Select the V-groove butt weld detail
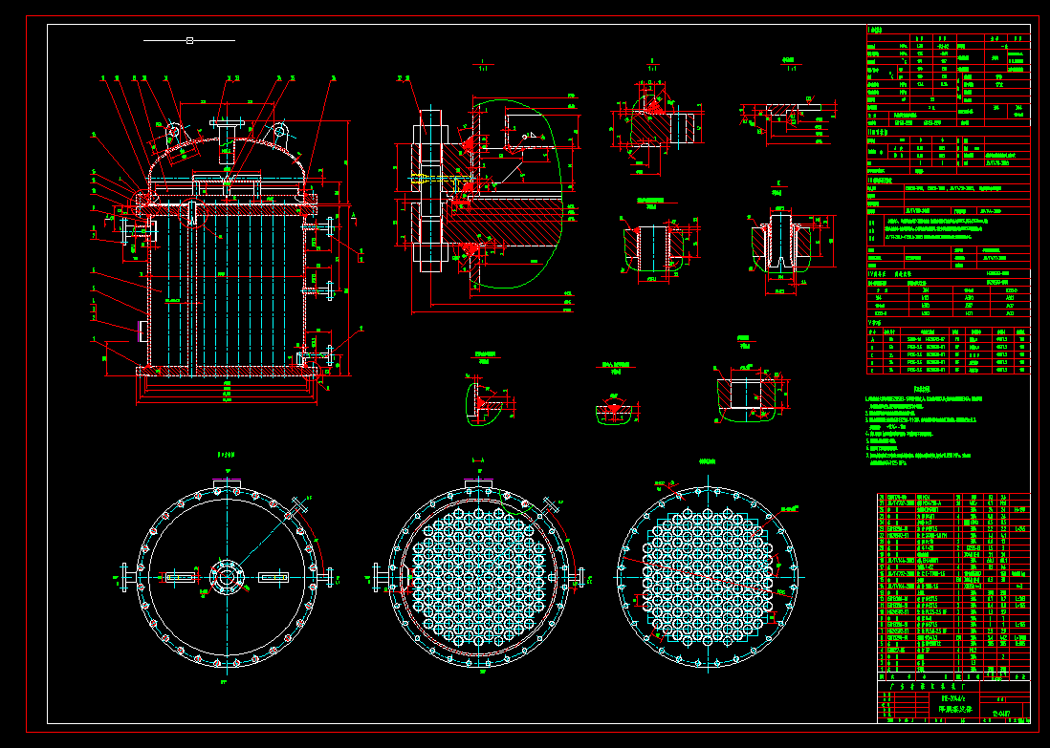 (614, 408)
